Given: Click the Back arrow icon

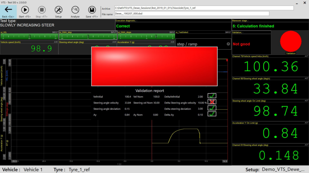Looking at the screenshot, I should [x=8, y=10].
